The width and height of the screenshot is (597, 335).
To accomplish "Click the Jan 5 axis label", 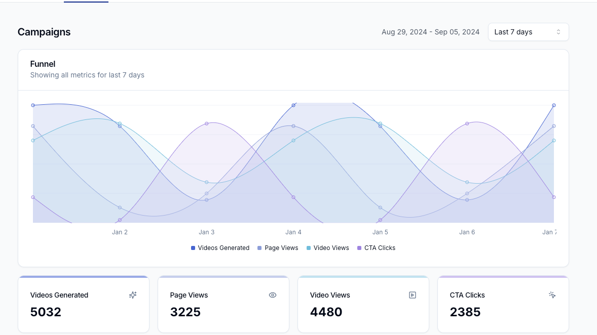I will point(380,232).
